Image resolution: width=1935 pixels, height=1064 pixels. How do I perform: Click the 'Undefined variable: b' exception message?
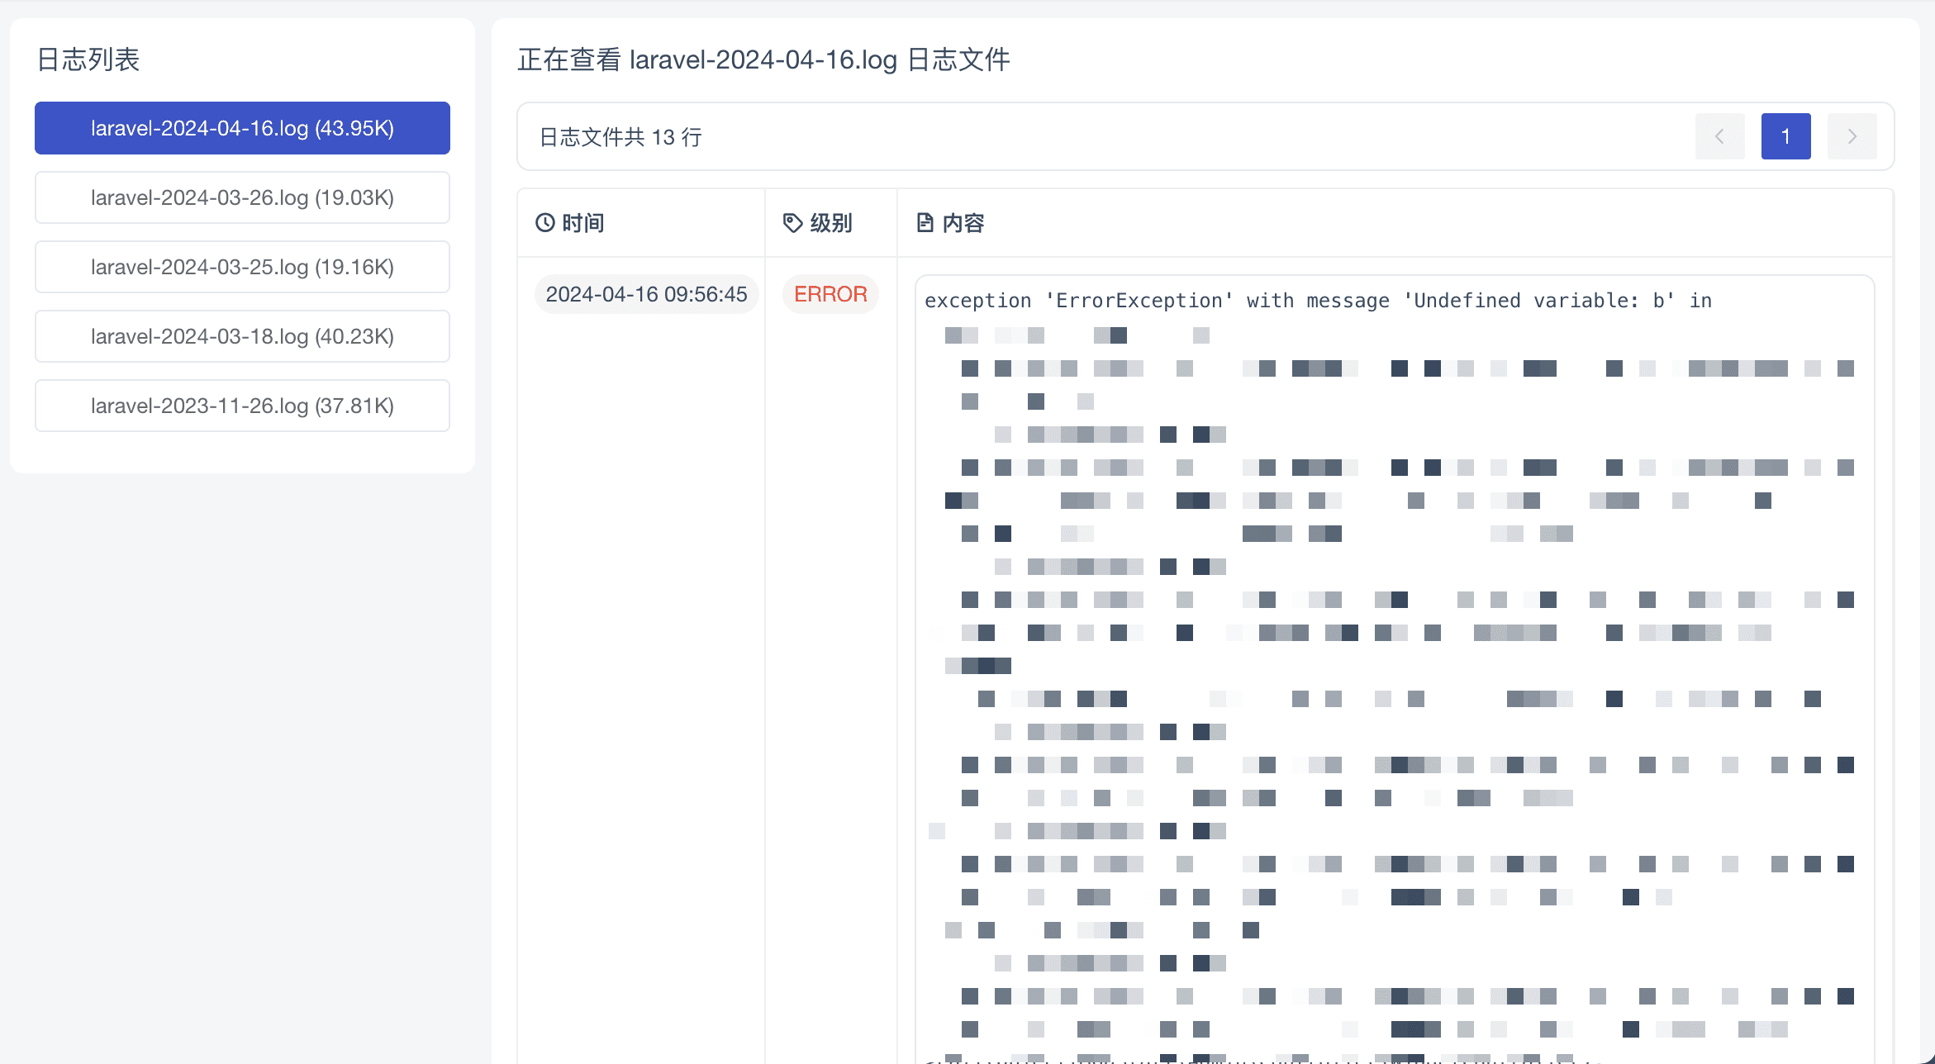point(1318,301)
